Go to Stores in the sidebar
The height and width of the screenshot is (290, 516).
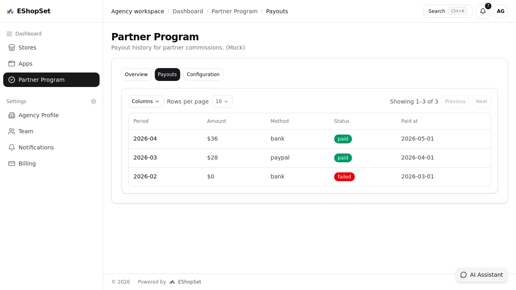click(51, 48)
